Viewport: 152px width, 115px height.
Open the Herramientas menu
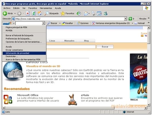[x=46, y=8]
